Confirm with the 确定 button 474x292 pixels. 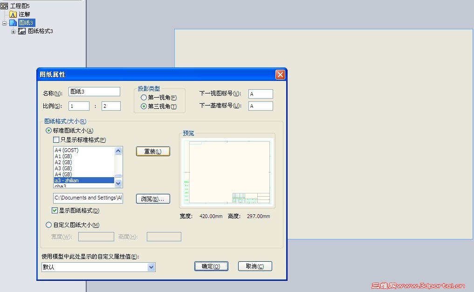(x=211, y=266)
